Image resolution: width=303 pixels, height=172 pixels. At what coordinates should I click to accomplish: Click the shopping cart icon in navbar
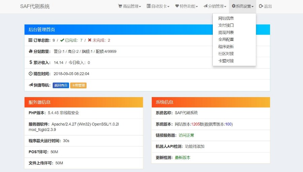120,6
